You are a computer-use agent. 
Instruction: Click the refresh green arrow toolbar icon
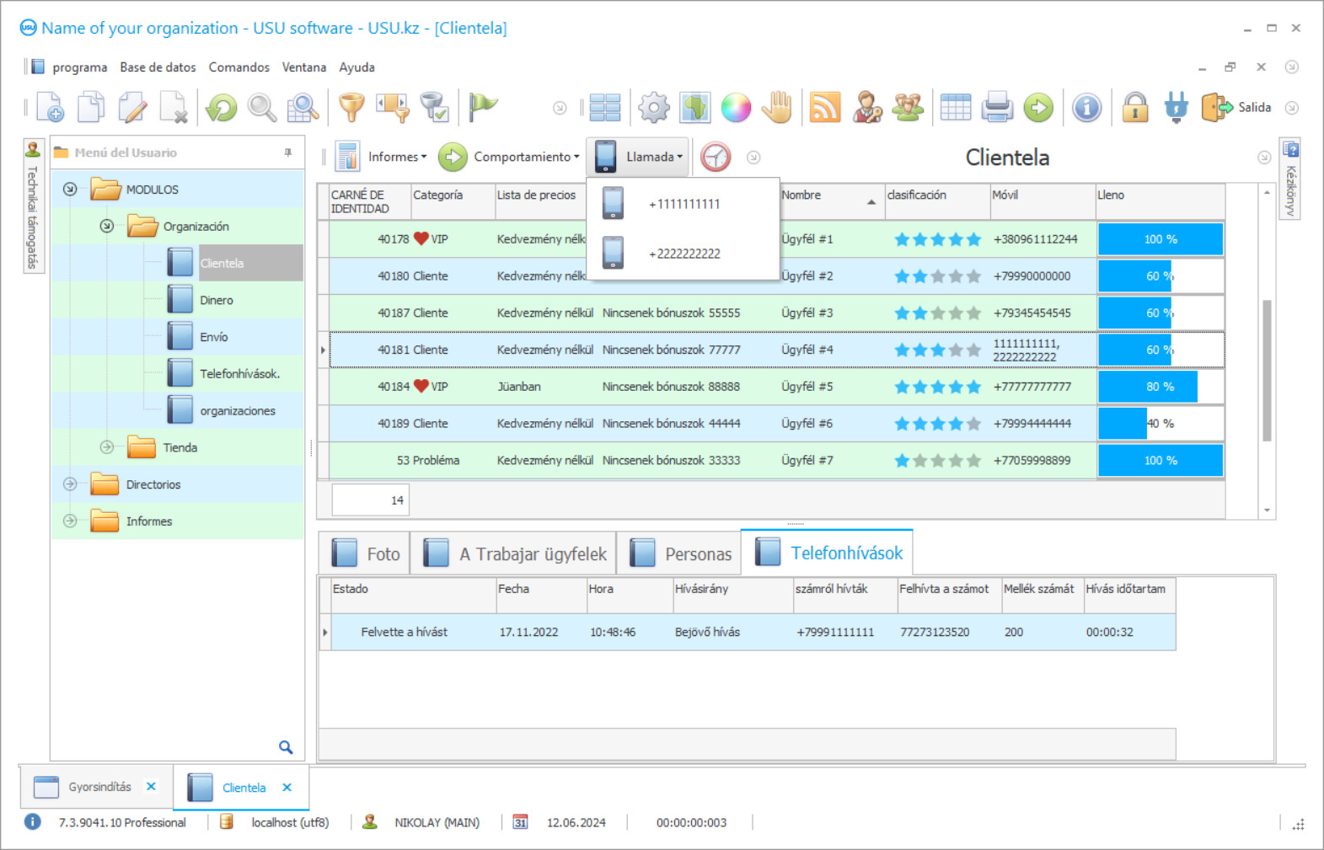pyautogui.click(x=222, y=108)
